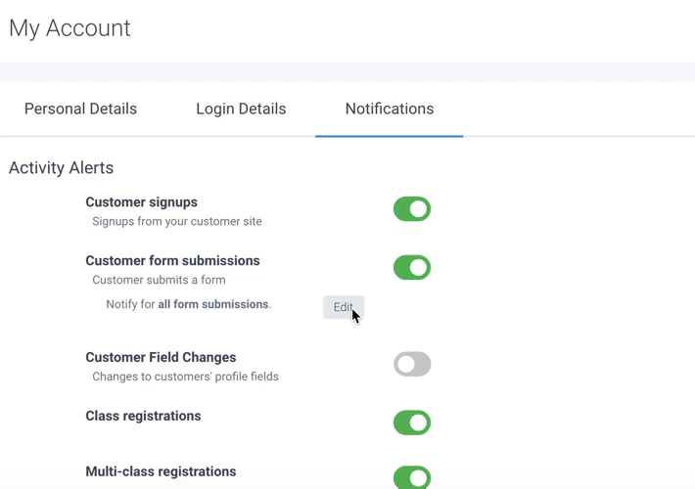
Task: Click the Class registrations label
Action: click(x=143, y=417)
